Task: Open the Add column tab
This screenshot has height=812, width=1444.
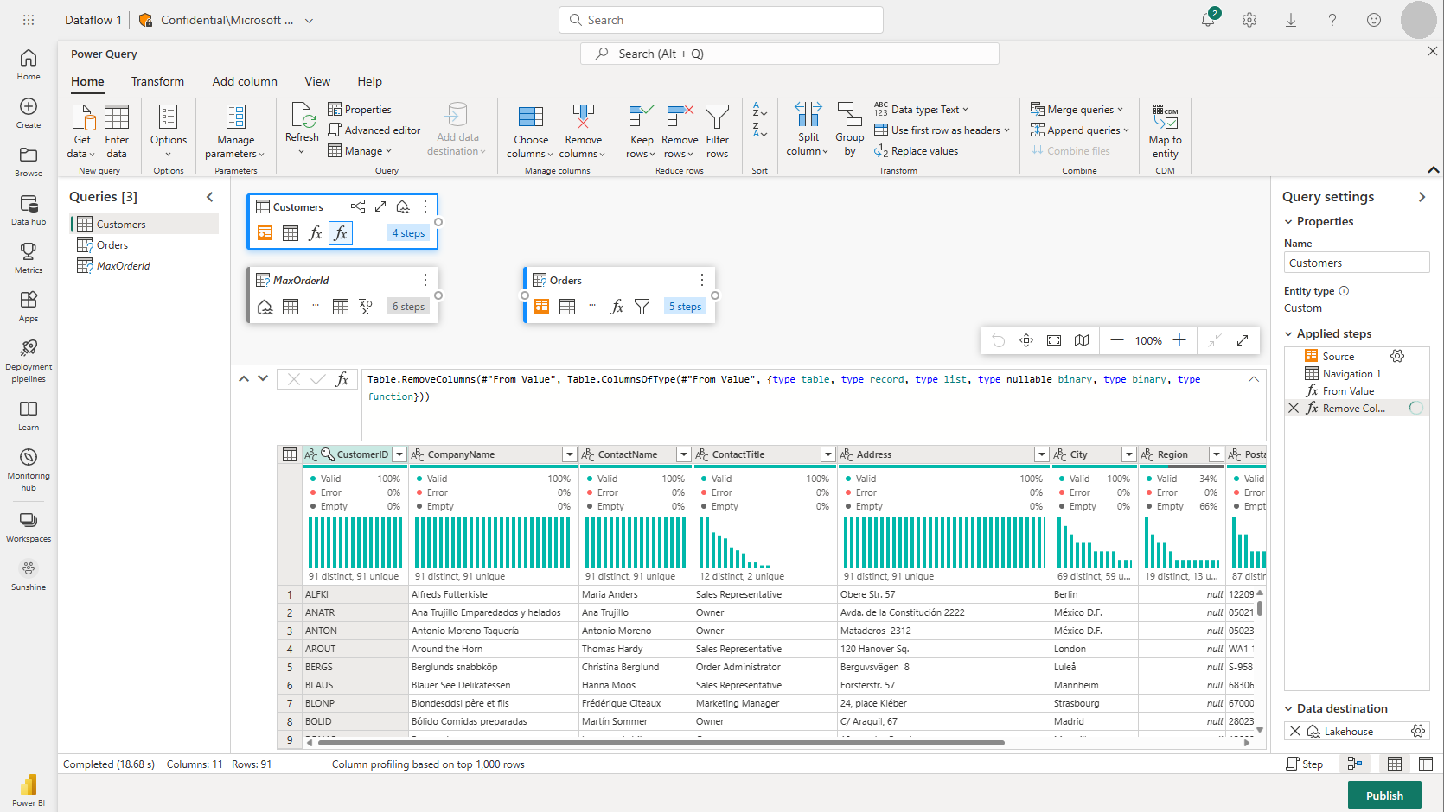Action: coord(245,81)
